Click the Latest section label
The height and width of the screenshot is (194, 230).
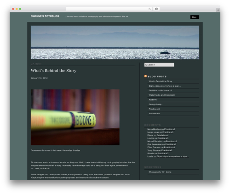click(x=36, y=64)
